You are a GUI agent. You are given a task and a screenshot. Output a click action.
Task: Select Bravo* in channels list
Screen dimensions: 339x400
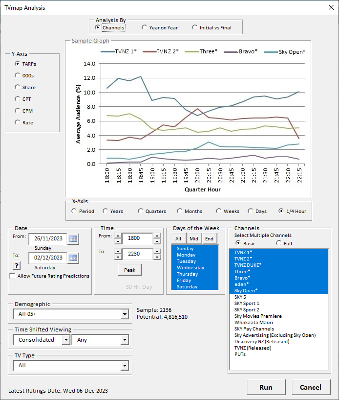point(279,278)
